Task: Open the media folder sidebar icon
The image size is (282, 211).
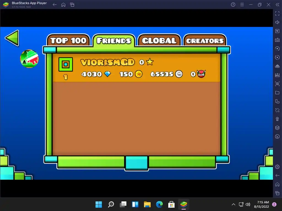Action: [277, 93]
